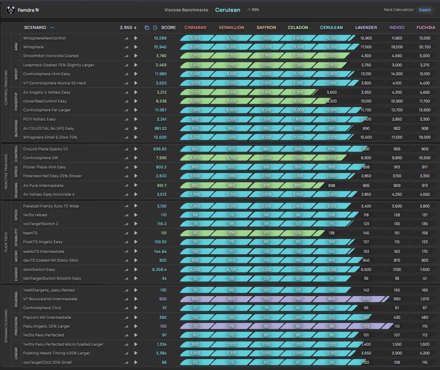Open stats chart for Air CELESTIAL No UFO
Image resolution: width=440 pixels, height=370 pixels.
[x=126, y=129]
